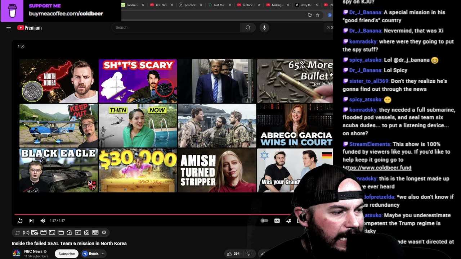Click the buy me a coffee cup logo
Image resolution: width=461 pixels, height=259 pixels.
[x=12, y=11]
